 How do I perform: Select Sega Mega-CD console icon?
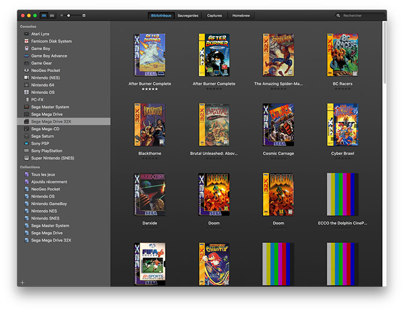click(27, 129)
